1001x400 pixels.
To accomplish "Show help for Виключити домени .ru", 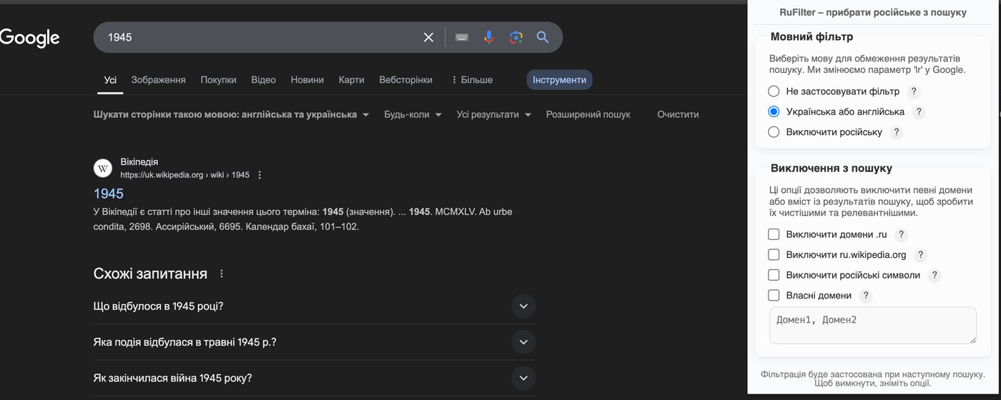I will (901, 234).
